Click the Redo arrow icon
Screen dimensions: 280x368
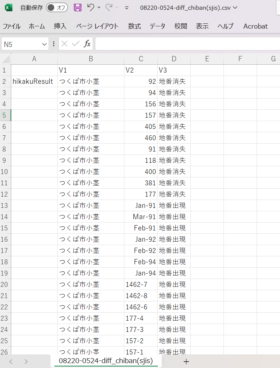[109, 7]
